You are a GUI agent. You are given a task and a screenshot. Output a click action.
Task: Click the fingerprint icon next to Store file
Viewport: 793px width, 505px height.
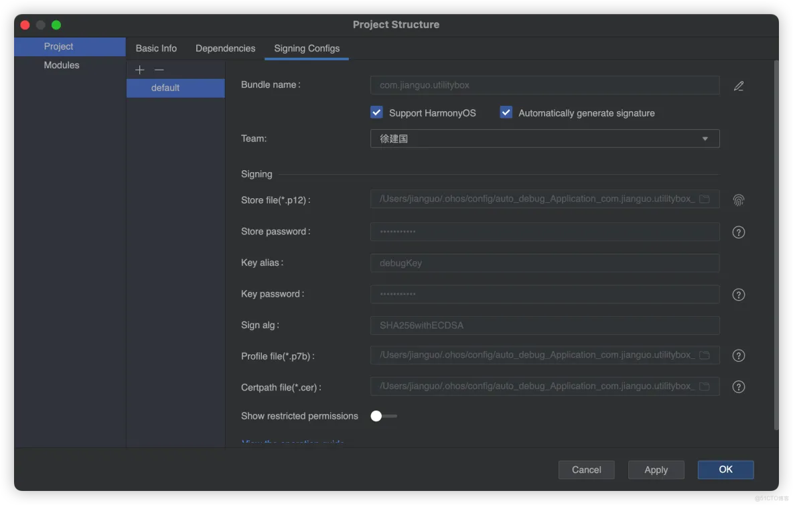738,200
